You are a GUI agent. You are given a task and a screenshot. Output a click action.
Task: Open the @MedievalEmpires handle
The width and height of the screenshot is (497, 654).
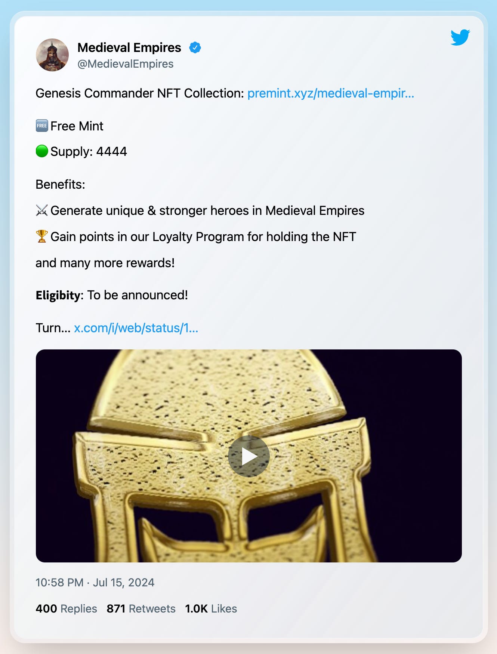pos(126,64)
